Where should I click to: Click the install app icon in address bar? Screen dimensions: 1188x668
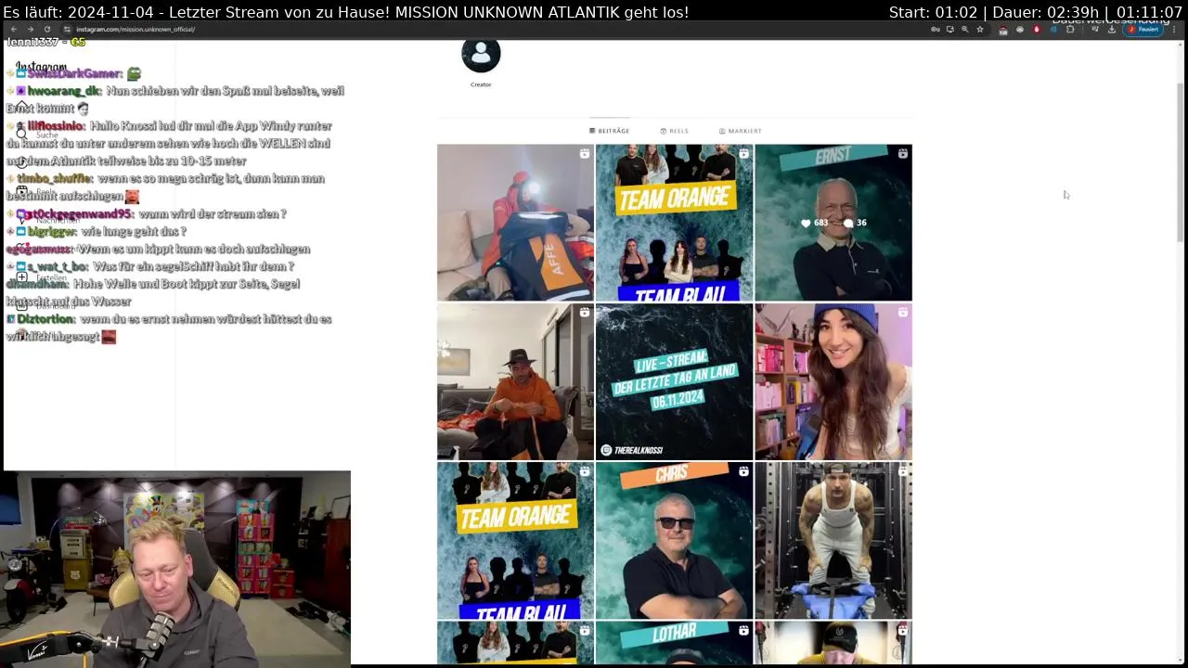click(950, 29)
